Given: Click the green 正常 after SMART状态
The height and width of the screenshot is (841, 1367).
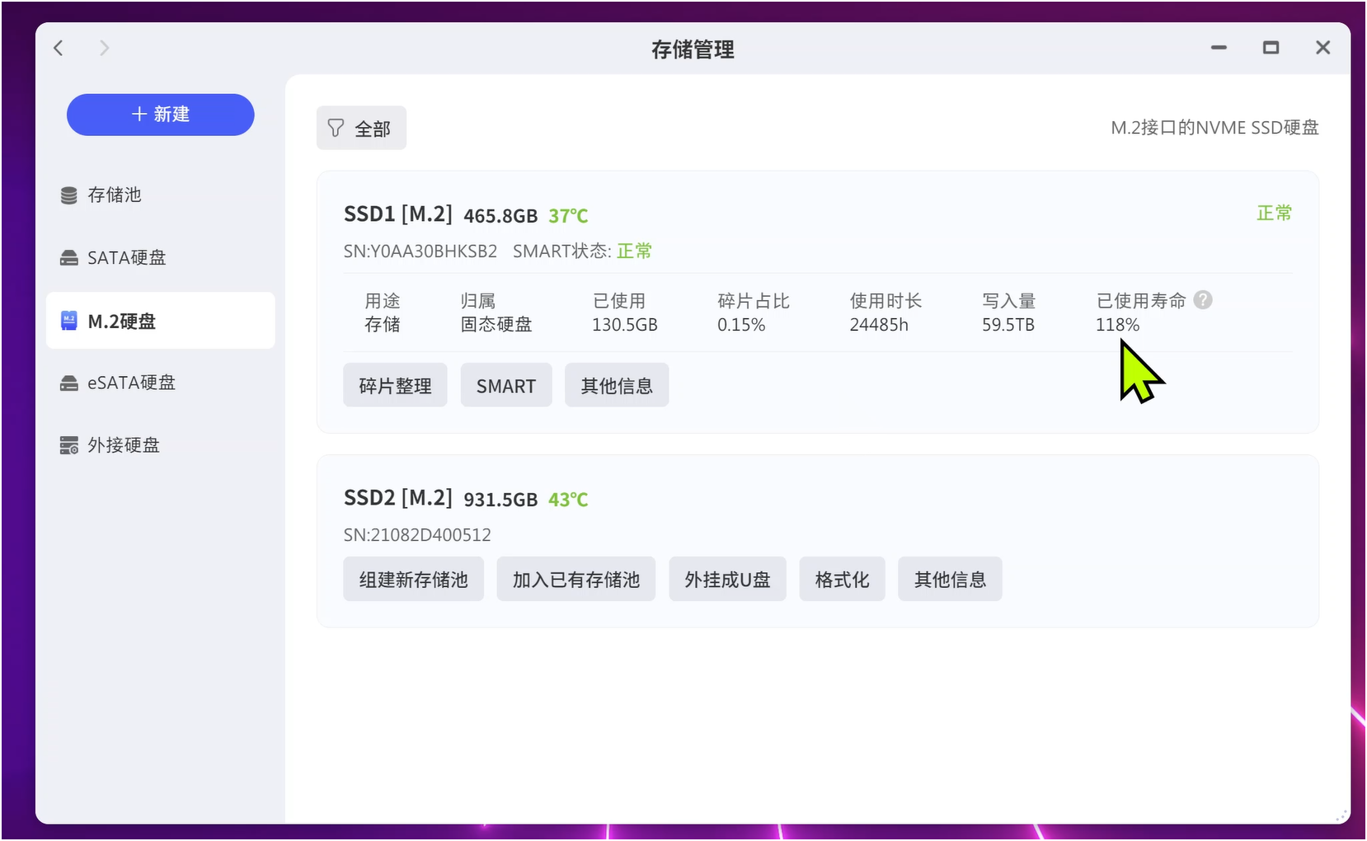Looking at the screenshot, I should point(634,251).
